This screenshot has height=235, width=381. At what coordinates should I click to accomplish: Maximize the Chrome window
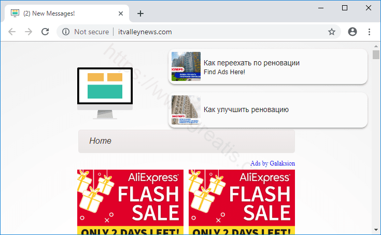tap(345, 8)
